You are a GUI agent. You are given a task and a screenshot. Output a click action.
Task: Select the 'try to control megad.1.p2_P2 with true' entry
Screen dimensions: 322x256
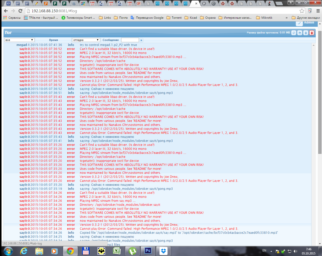click(x=108, y=45)
